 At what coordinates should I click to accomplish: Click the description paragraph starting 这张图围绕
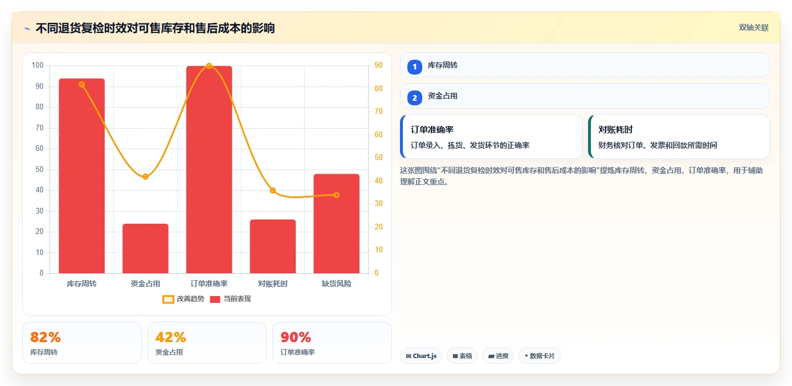click(582, 176)
